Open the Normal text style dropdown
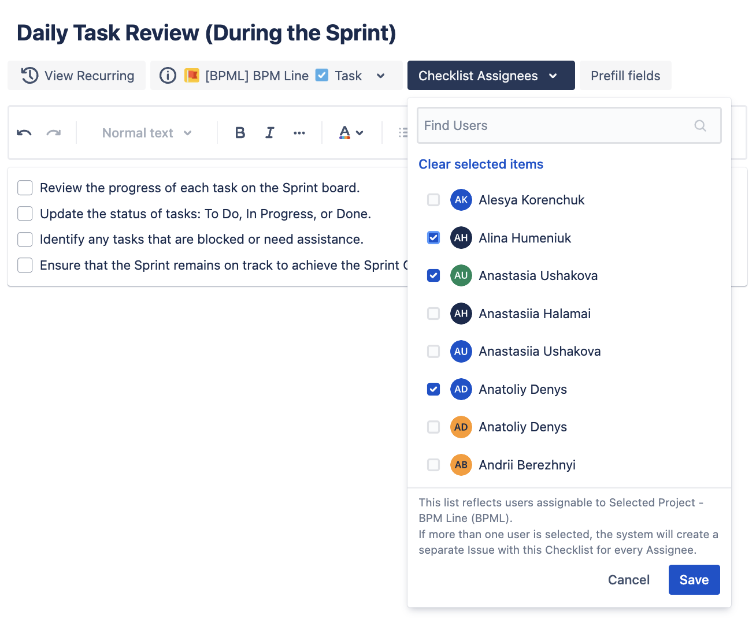Image resolution: width=756 pixels, height=619 pixels. click(x=146, y=133)
